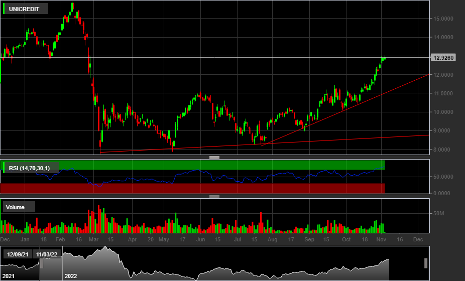Click the Jul label on time axis
The width and height of the screenshot is (465, 281).
tap(238, 239)
